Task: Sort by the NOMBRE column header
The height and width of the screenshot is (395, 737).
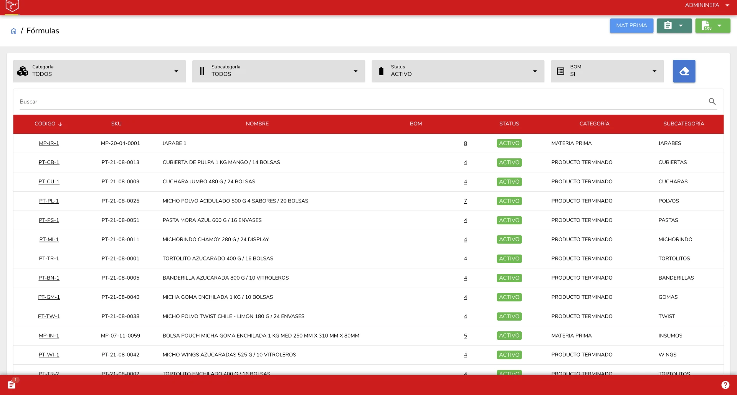Action: click(x=257, y=124)
